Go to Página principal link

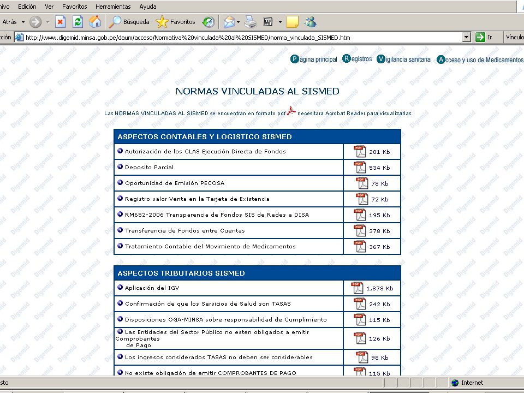tap(314, 59)
